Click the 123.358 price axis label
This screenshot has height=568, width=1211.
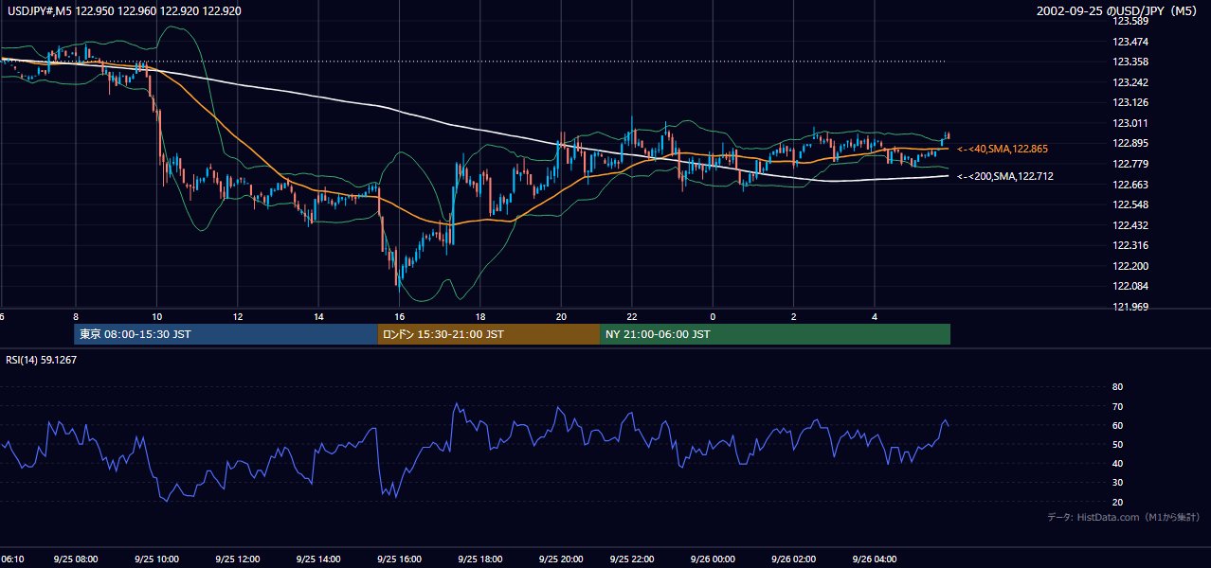click(1130, 62)
